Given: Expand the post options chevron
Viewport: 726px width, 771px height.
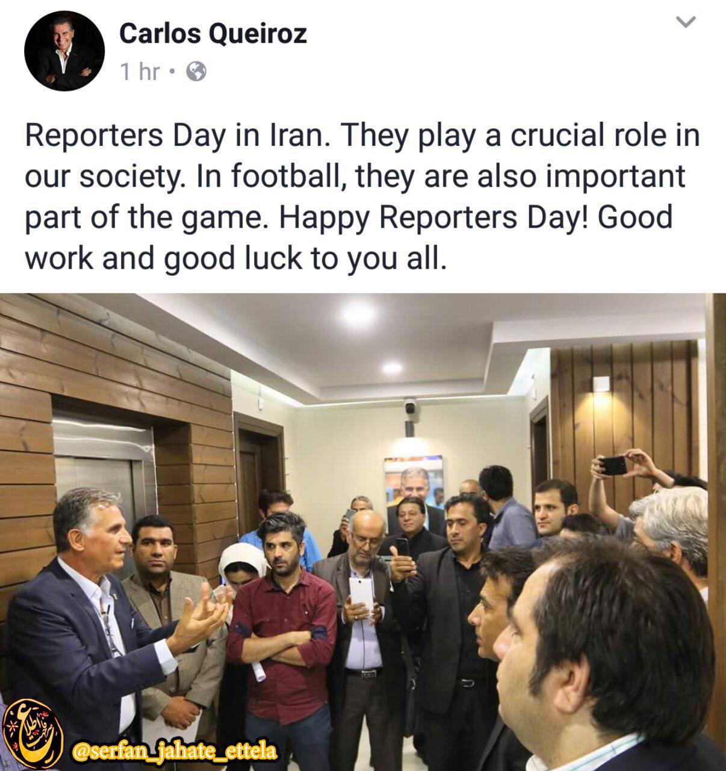Looking at the screenshot, I should [686, 22].
